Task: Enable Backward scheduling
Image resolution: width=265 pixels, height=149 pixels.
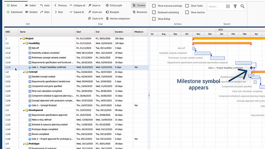Action: click(x=154, y=12)
